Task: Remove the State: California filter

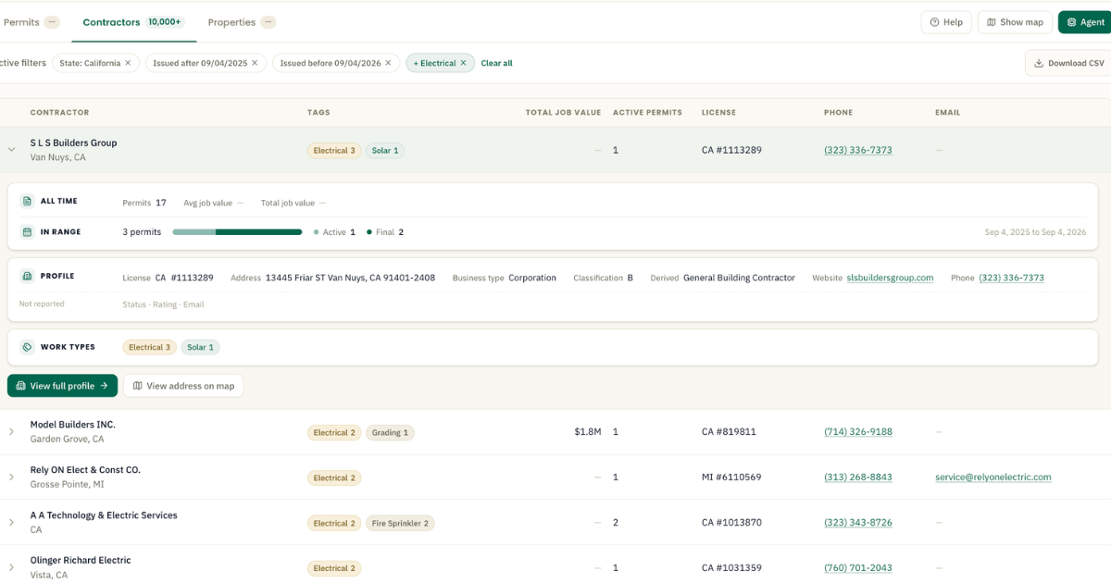Action: click(128, 63)
